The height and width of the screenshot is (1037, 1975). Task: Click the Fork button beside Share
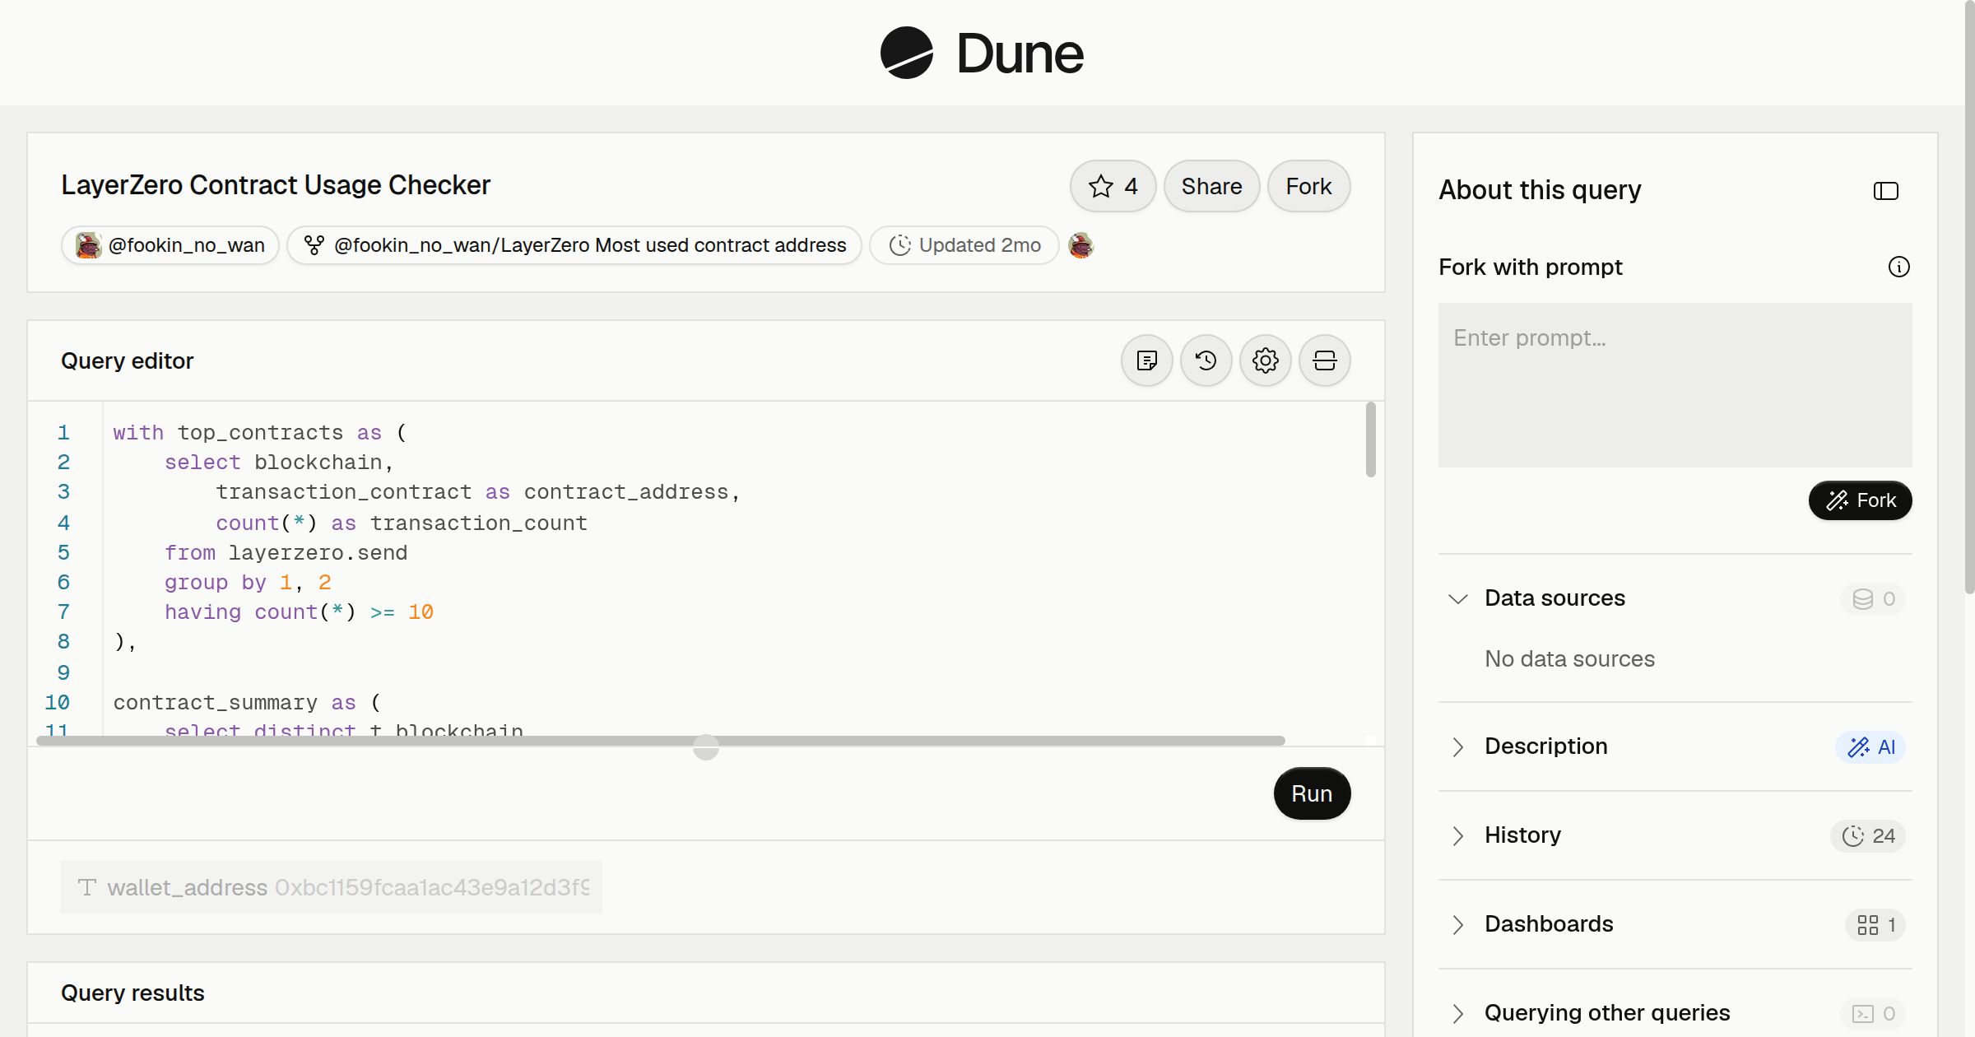click(x=1308, y=186)
